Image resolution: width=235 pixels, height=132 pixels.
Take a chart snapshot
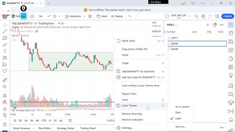(x=217, y=16)
